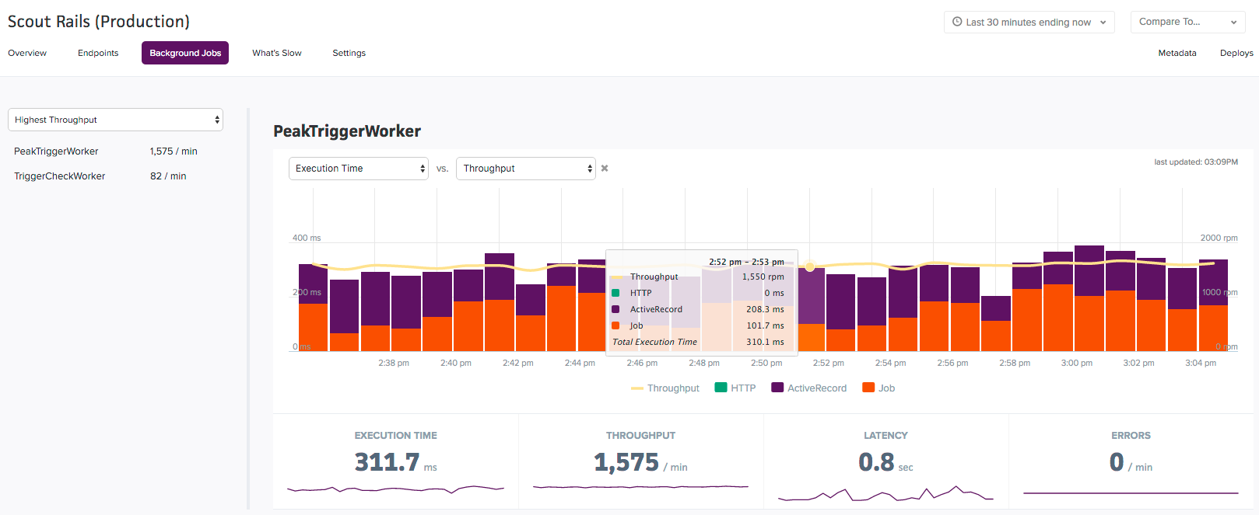1259x515 pixels.
Task: Click the "311.7 ms" execution time value
Action: coord(396,462)
